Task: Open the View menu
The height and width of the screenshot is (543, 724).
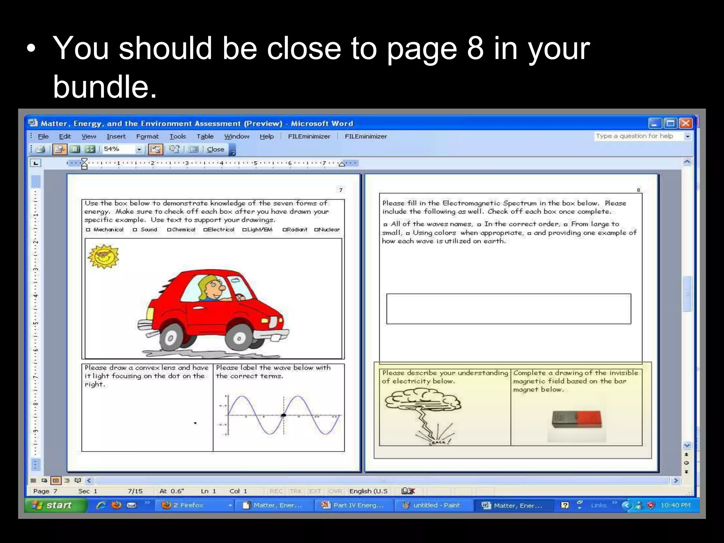Action: (x=89, y=136)
